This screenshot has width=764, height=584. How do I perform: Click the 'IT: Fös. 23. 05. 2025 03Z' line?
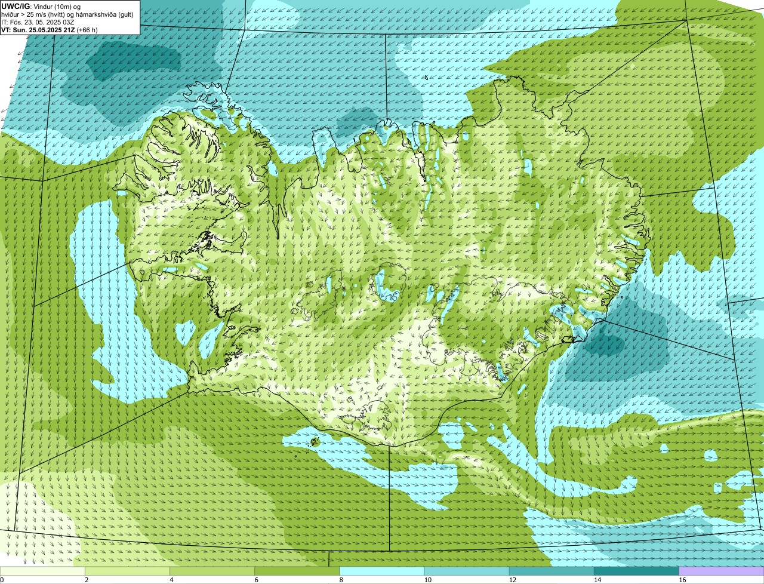pyautogui.click(x=38, y=21)
